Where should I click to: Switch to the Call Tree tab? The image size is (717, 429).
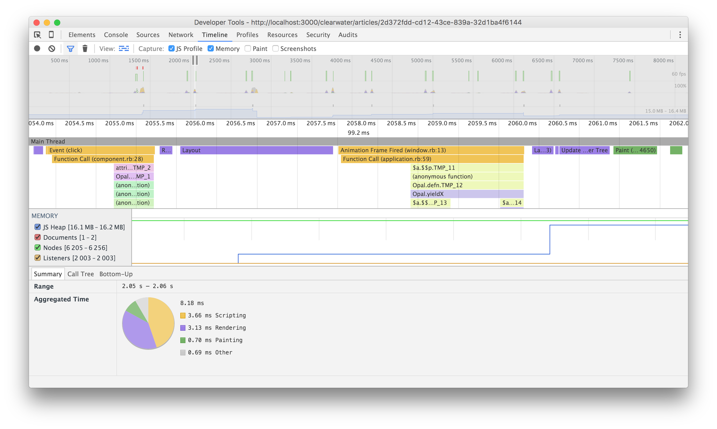coord(81,274)
